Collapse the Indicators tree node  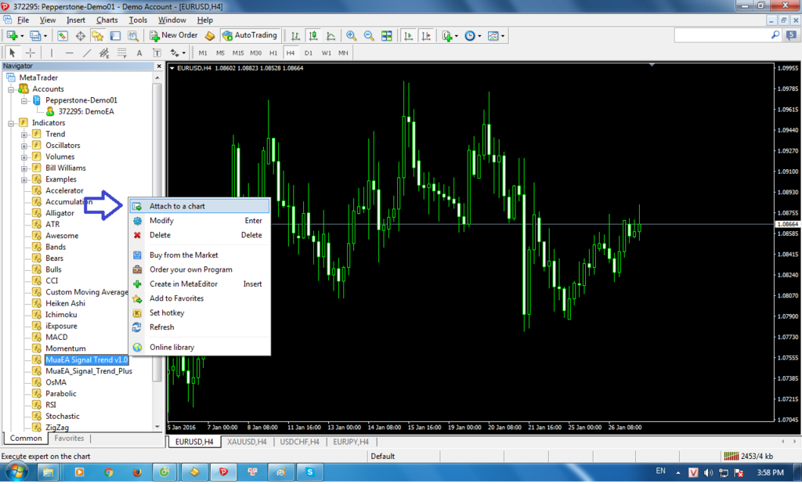pos(11,123)
